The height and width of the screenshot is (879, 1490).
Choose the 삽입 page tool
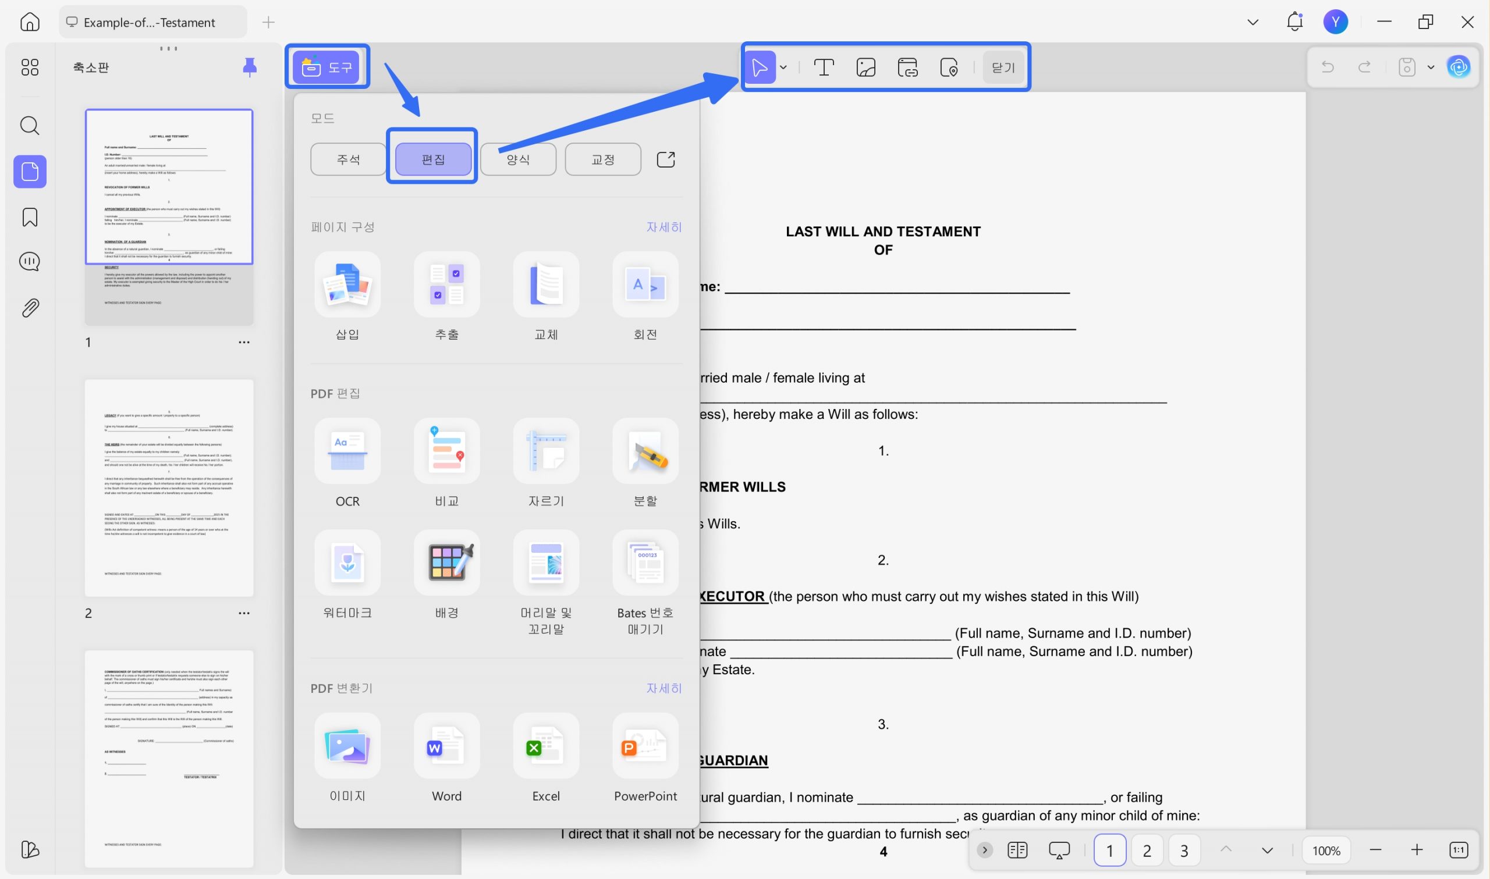pos(347,297)
